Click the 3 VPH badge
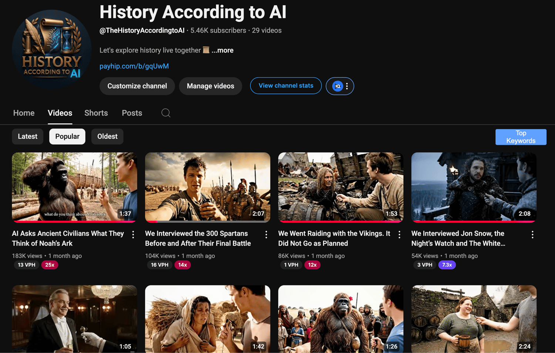 click(425, 265)
